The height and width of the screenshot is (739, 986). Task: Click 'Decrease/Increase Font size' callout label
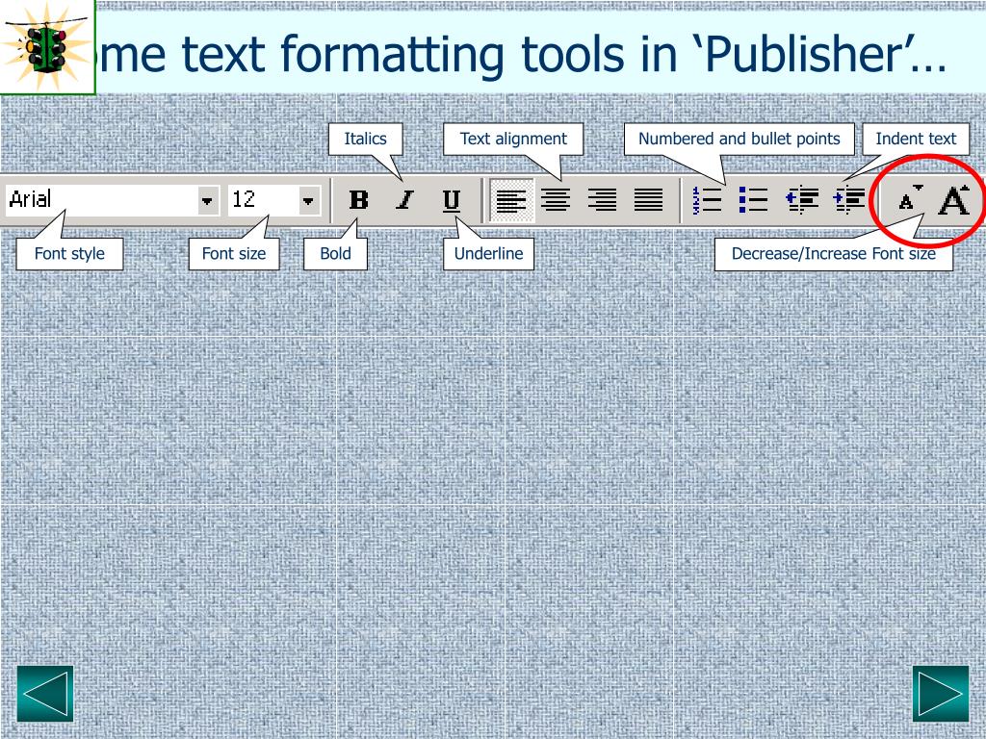[x=833, y=254]
